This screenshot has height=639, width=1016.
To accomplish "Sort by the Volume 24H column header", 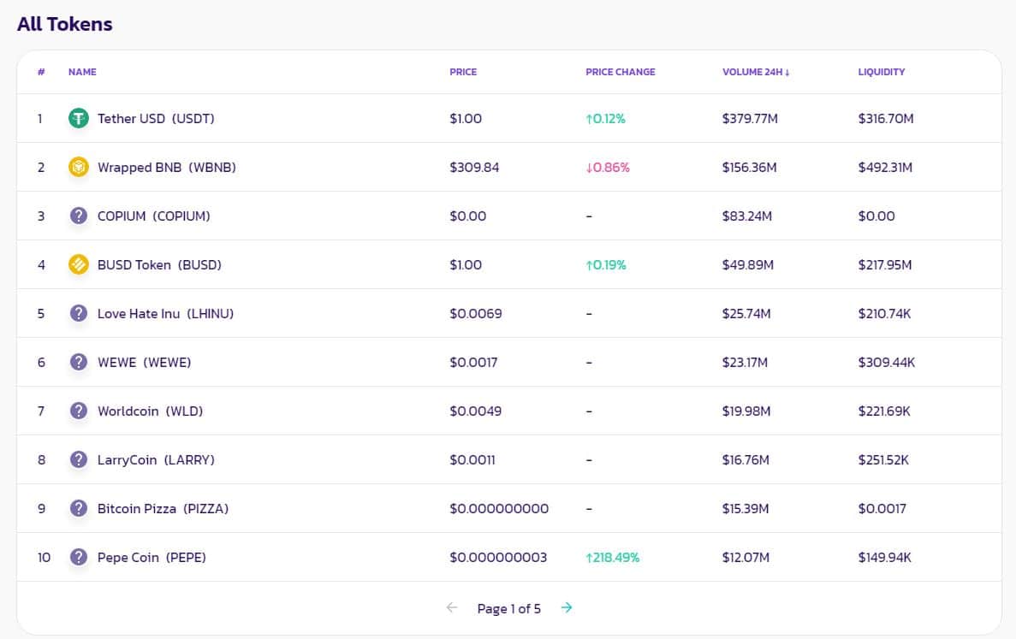I will 756,72.
